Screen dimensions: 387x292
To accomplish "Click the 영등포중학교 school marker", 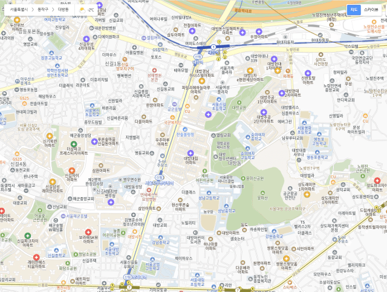I will tap(317, 152).
